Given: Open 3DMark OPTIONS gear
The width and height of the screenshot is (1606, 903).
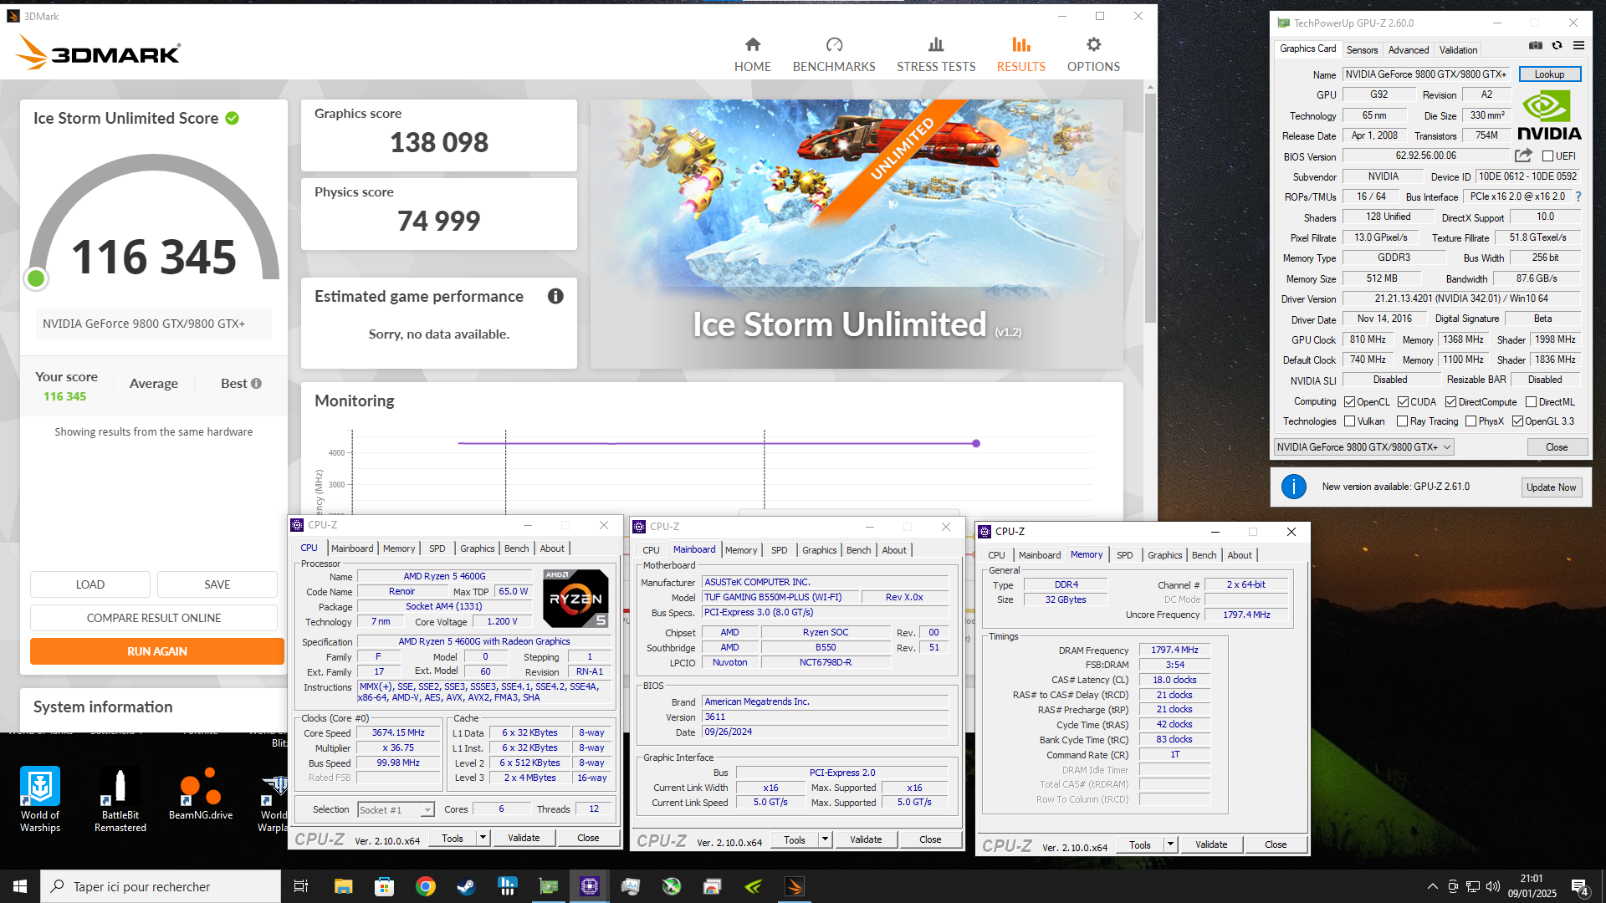Looking at the screenshot, I should [x=1093, y=55].
